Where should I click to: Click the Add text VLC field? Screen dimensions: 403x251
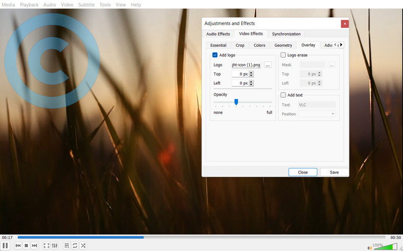317,105
